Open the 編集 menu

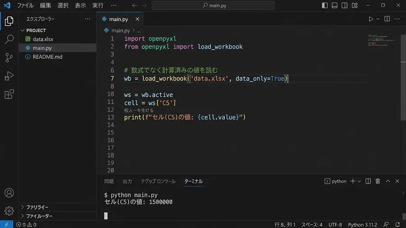pyautogui.click(x=45, y=5)
